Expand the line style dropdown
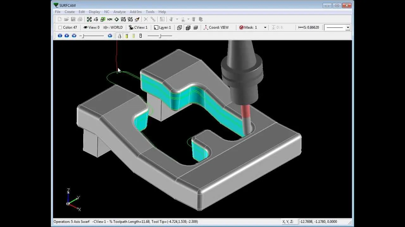 tap(348, 27)
